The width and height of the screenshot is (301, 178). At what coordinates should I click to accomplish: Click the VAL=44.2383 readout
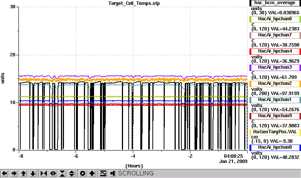tap(285, 29)
